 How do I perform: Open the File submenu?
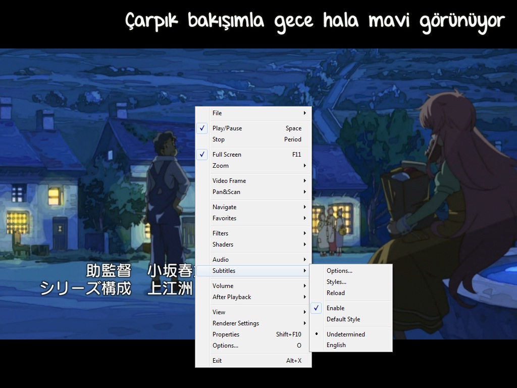tap(253, 113)
